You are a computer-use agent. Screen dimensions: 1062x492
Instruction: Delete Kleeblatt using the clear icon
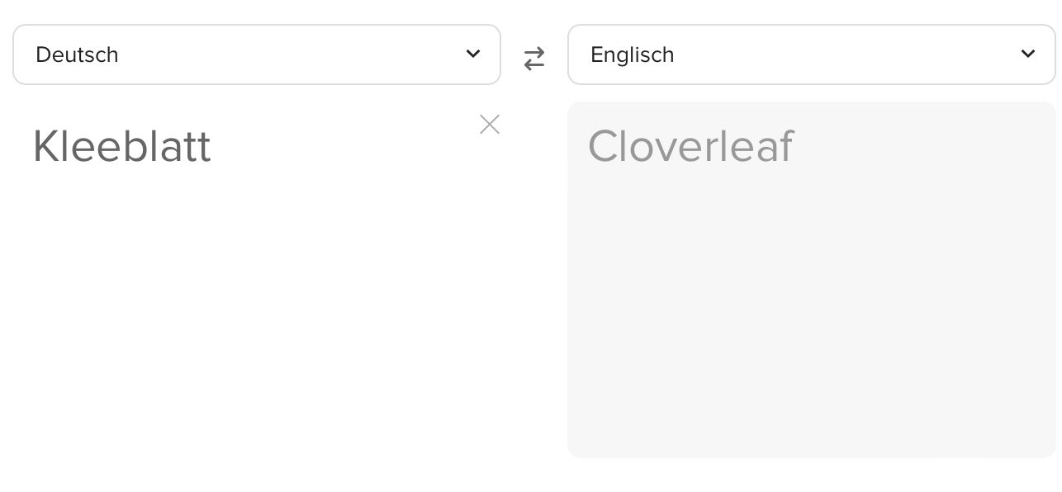(x=490, y=125)
